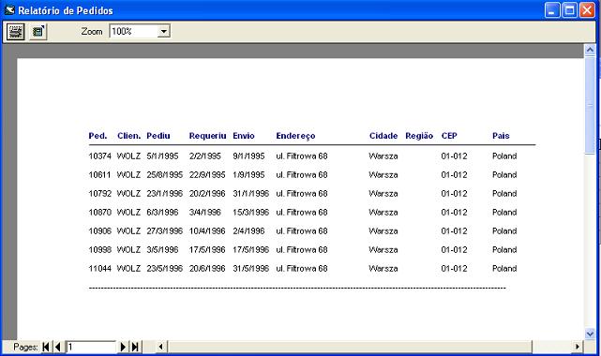Click the Envio column header
The height and width of the screenshot is (356, 601).
tap(244, 136)
